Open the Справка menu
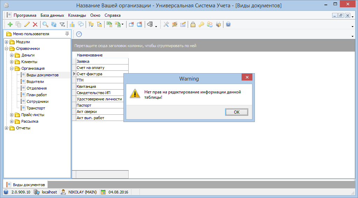The height and width of the screenshot is (198, 358). [x=113, y=15]
